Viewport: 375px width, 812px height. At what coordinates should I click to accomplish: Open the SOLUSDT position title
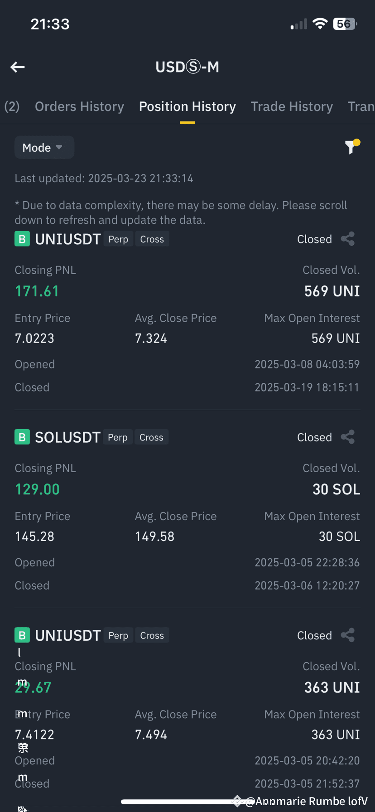67,437
